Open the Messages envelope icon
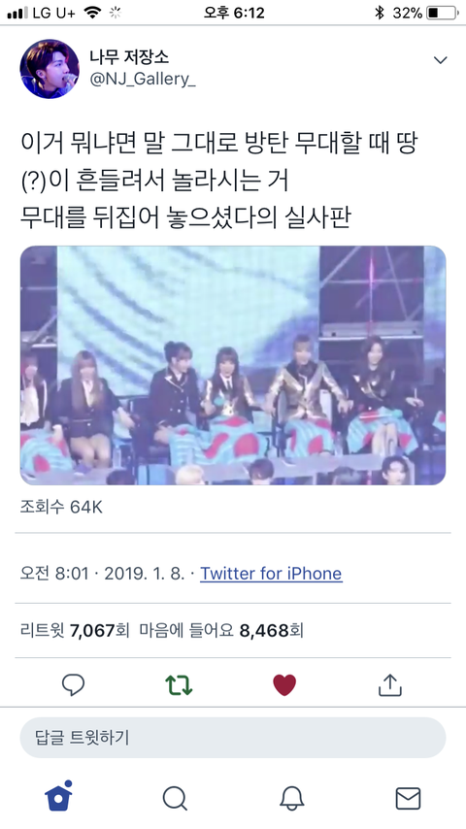 [x=409, y=798]
